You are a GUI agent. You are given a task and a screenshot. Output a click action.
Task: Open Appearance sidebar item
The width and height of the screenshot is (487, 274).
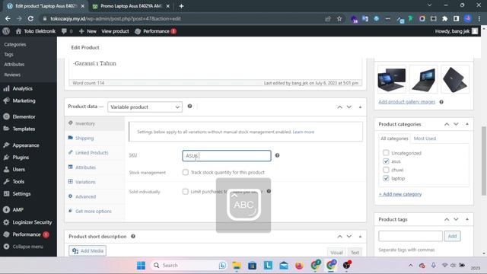pyautogui.click(x=26, y=145)
